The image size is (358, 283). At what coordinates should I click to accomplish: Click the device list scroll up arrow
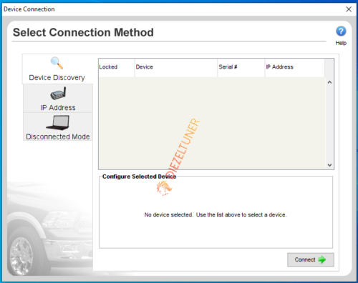pos(329,82)
